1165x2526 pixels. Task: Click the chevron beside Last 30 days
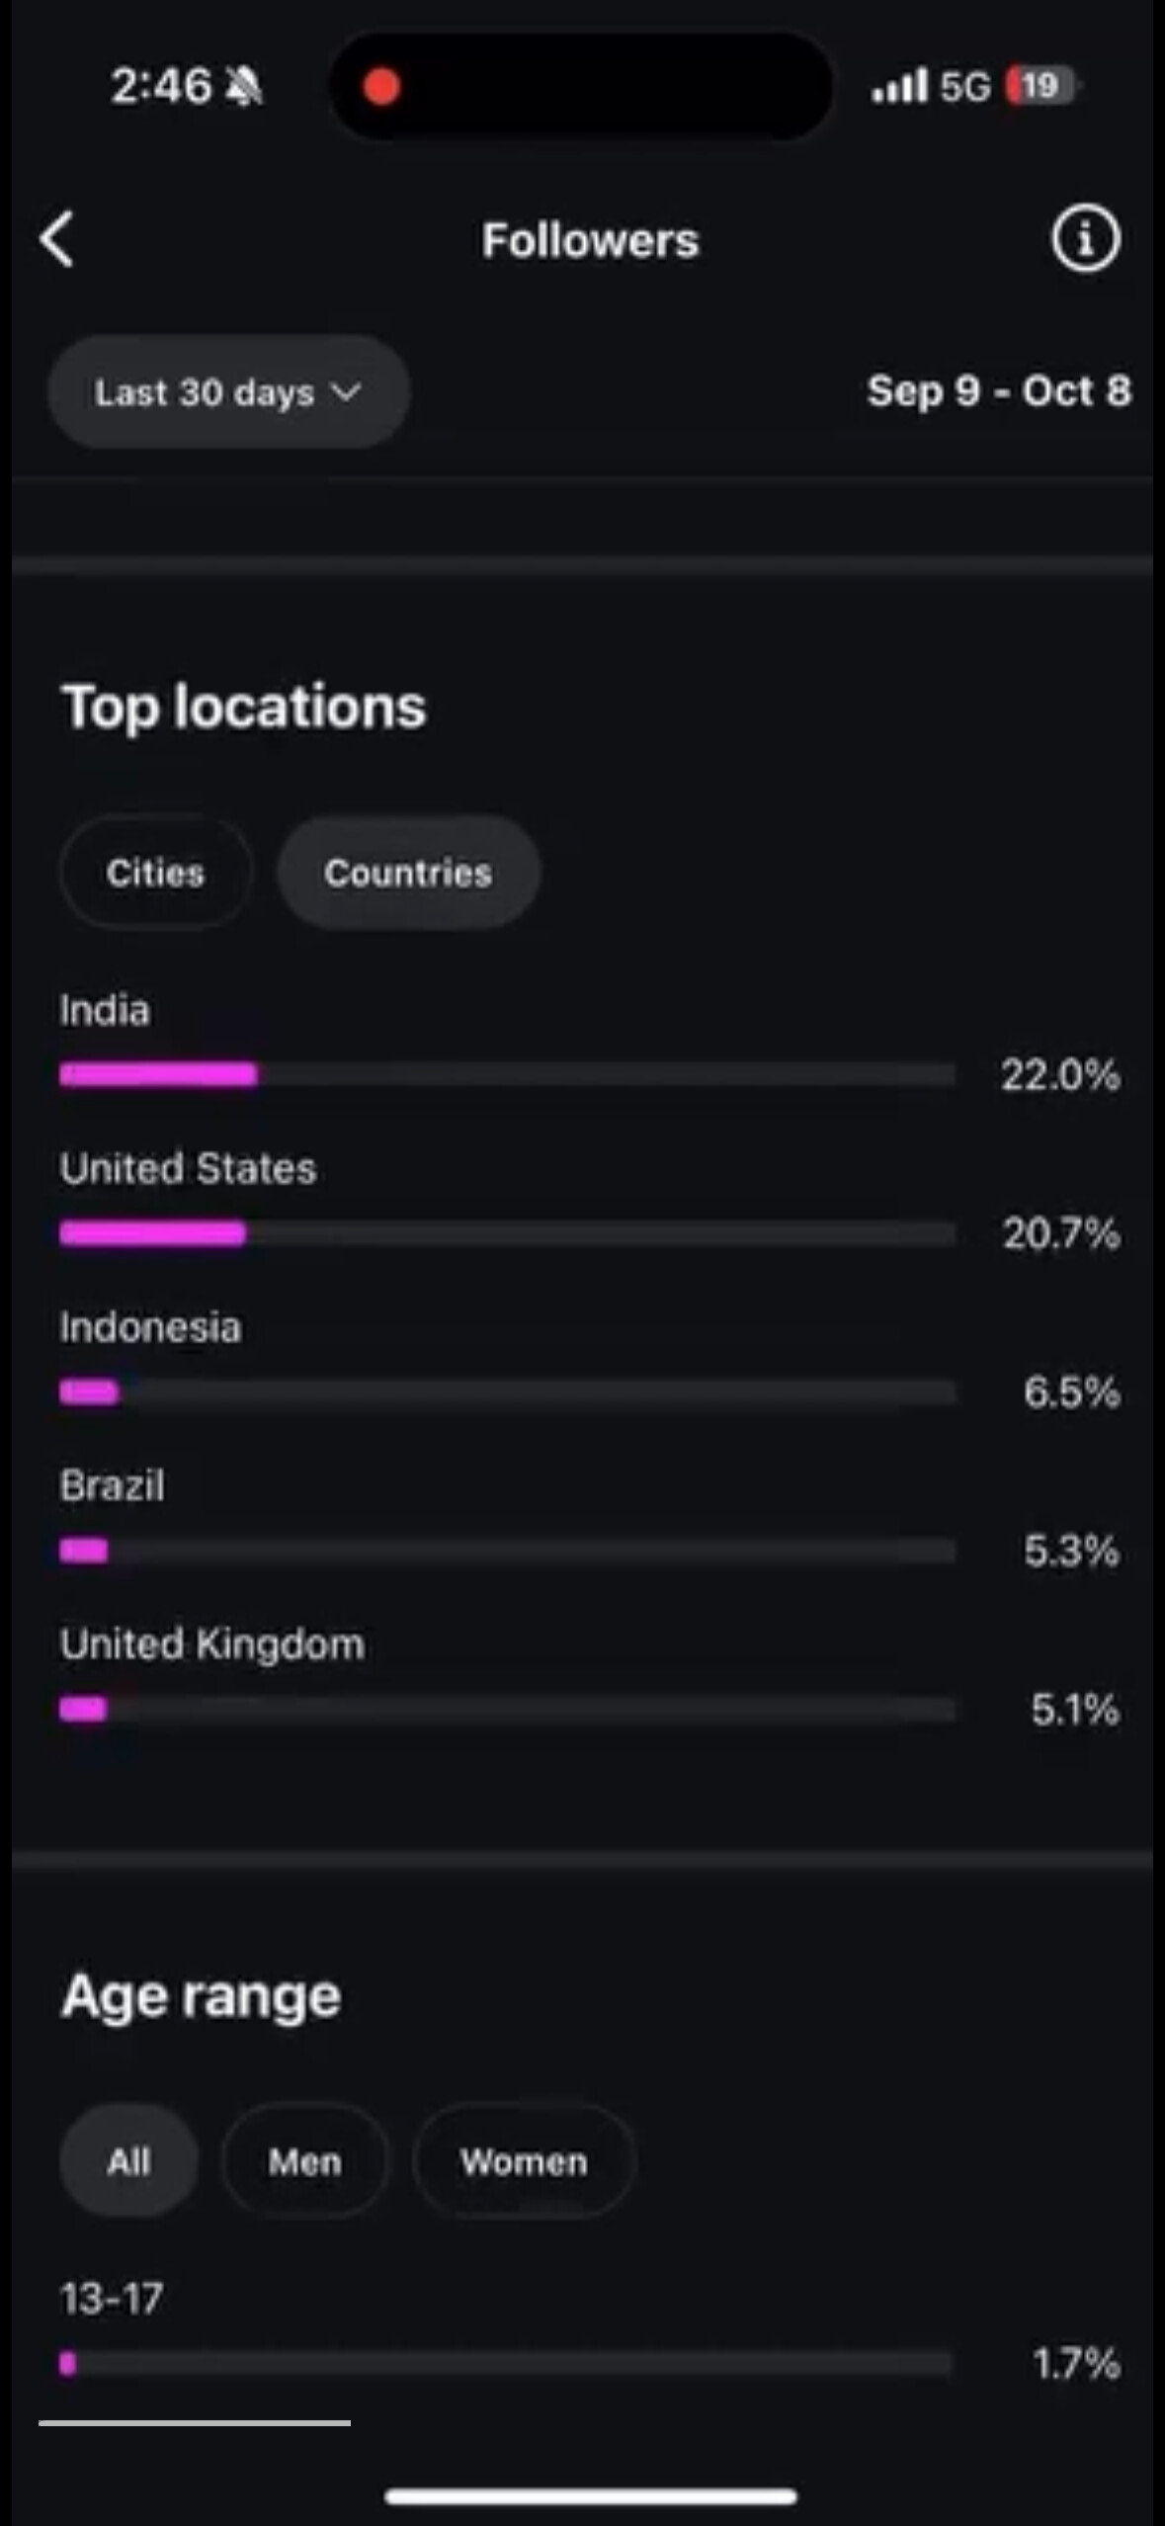(x=347, y=392)
